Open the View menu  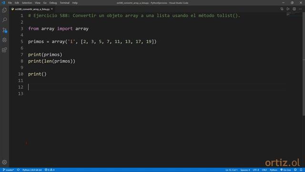tap(38, 3)
